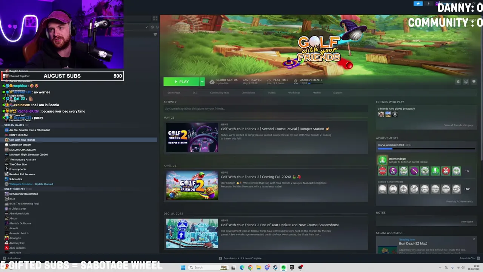Open the game settings gear icon
This screenshot has height=272, width=483.
point(458,82)
